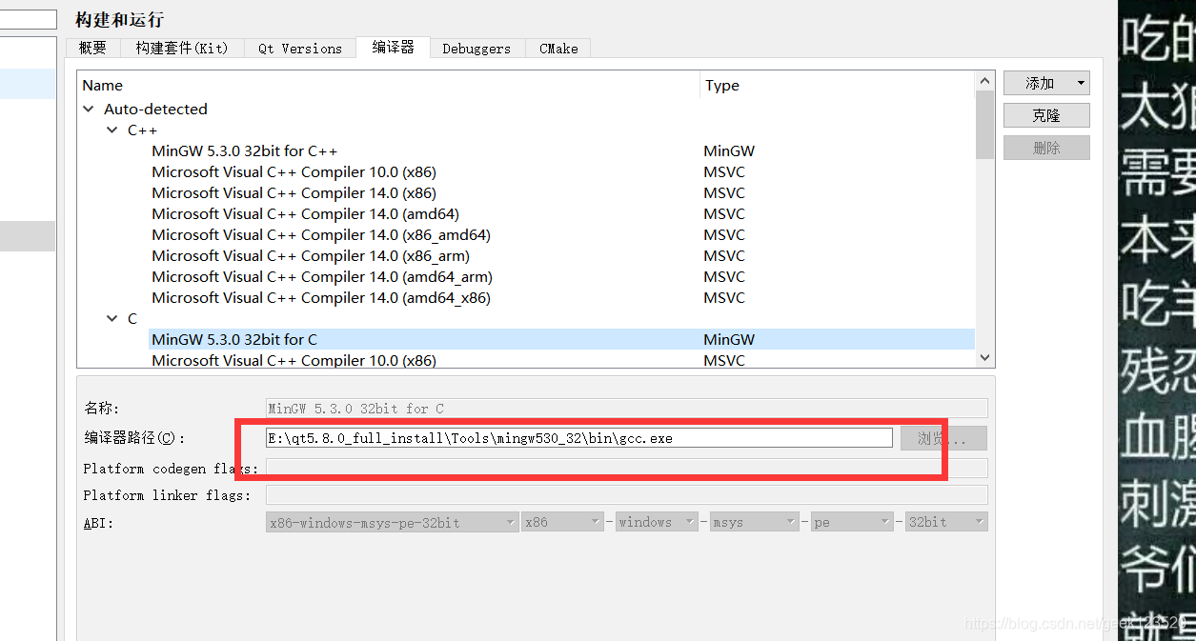
Task: Click the Platform linker flags field
Action: [x=626, y=495]
